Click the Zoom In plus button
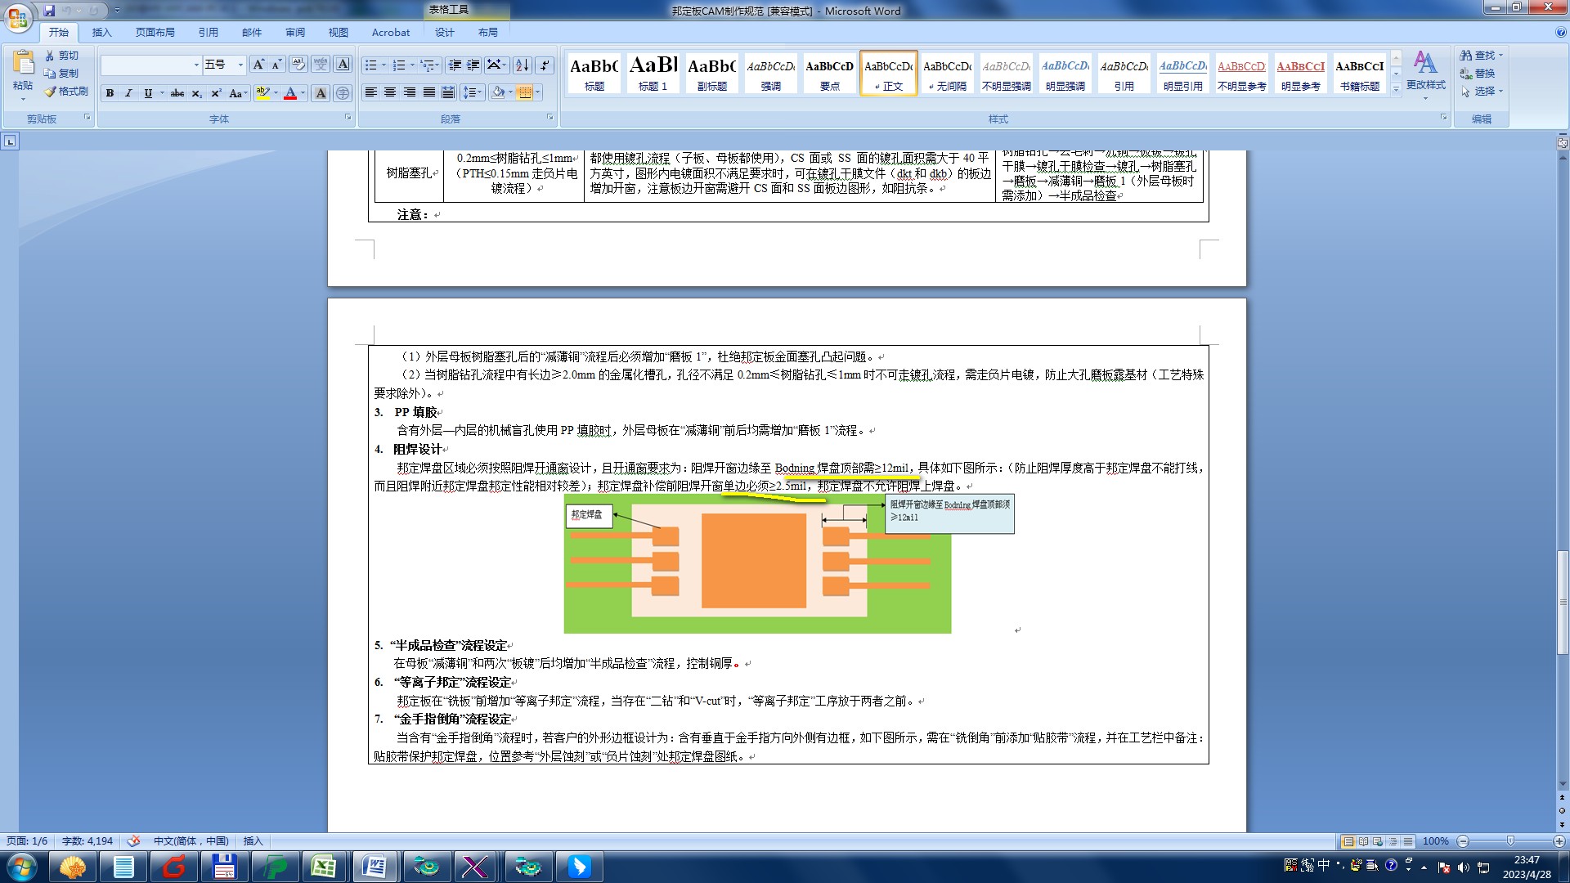Screen dimensions: 1570x883 (1559, 841)
